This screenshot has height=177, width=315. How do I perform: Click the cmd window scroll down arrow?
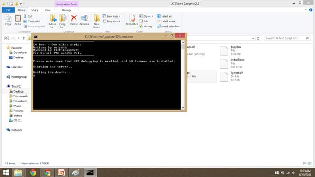click(x=183, y=108)
